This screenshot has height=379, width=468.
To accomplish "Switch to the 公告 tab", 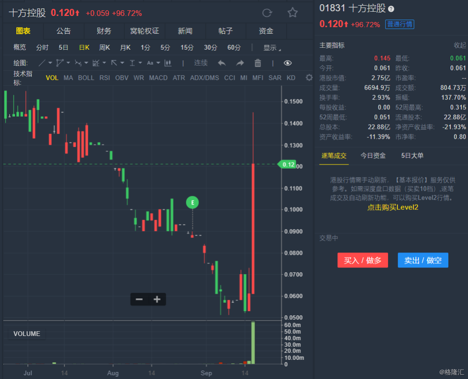I will [x=64, y=31].
